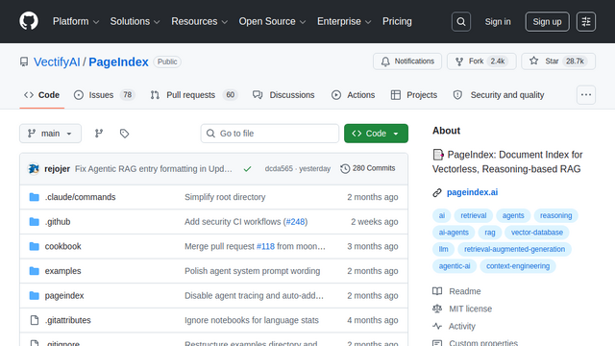This screenshot has height=346, width=615.
Task: Click the branches icon next to main
Action: click(99, 134)
